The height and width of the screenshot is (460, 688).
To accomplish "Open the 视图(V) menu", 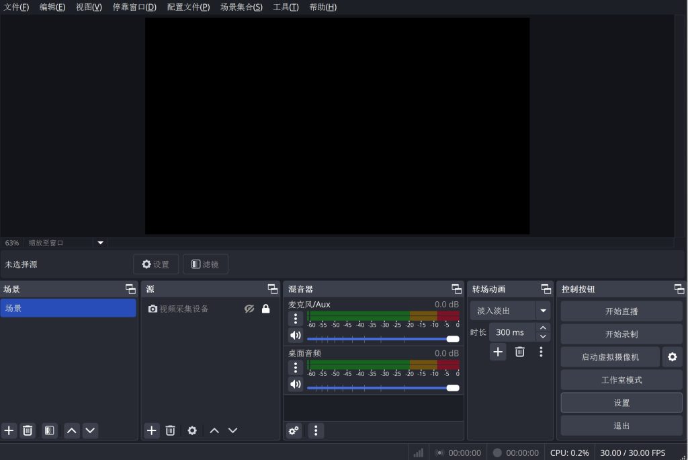I will pos(89,7).
